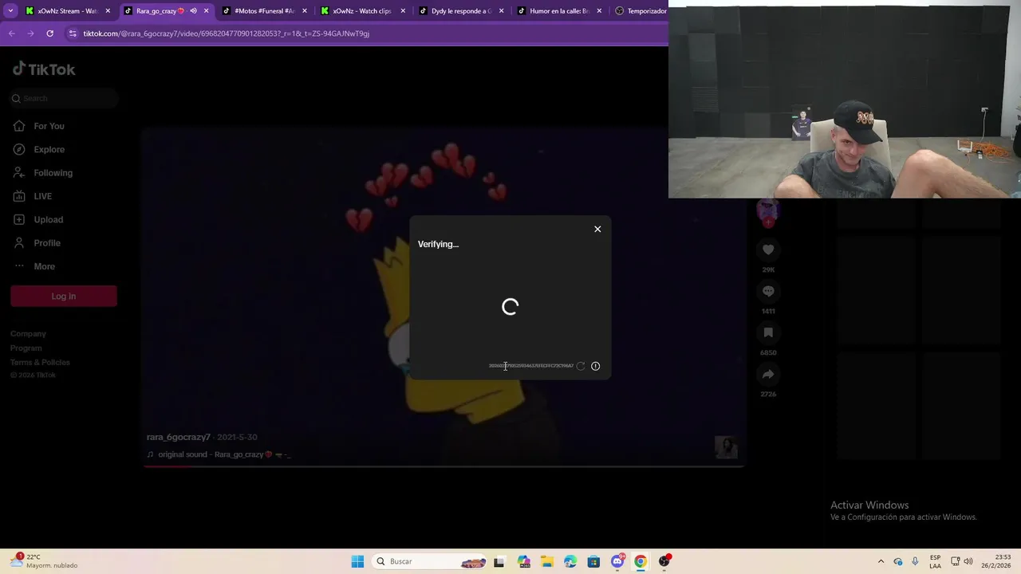Screen dimensions: 1021x574
Task: Go back in browser
Action: point(12,33)
